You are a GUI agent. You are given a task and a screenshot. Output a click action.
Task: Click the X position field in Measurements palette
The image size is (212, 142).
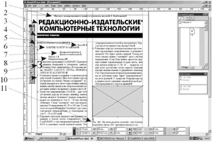pyautogui.click(x=86, y=129)
